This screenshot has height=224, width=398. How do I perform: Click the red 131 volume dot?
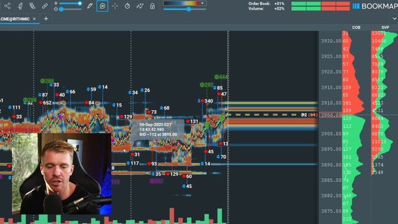click(x=188, y=121)
